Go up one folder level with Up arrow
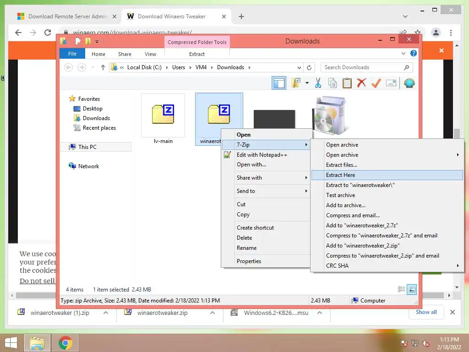 click(103, 67)
